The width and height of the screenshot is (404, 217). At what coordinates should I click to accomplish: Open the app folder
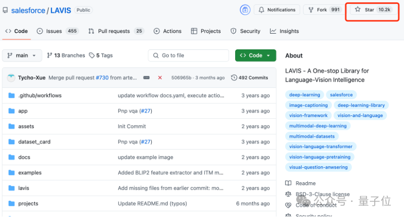[x=23, y=111]
